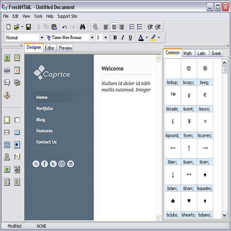The width and height of the screenshot is (231, 231).
Task: Align text right
Action: [122, 27]
